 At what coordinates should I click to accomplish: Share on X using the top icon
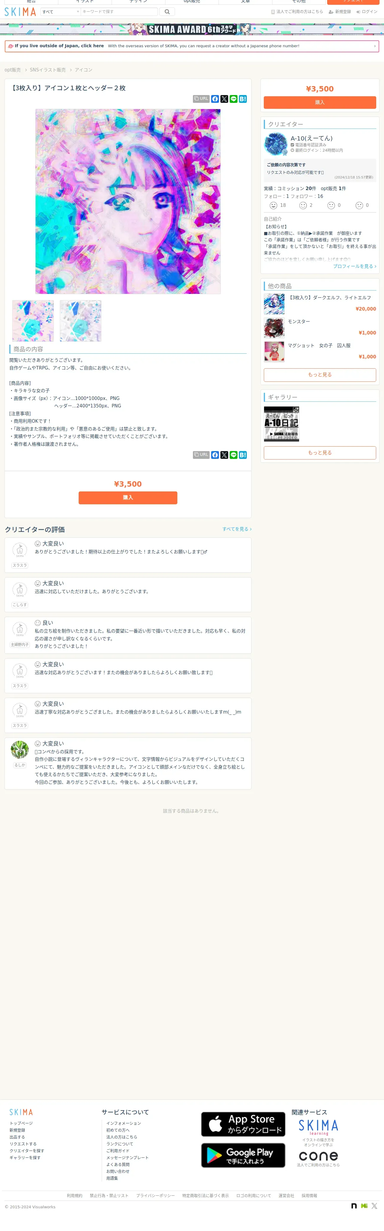(224, 99)
